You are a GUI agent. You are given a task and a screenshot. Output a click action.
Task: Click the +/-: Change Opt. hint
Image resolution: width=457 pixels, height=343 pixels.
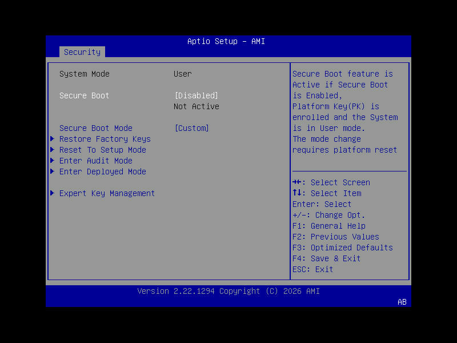[x=329, y=216]
